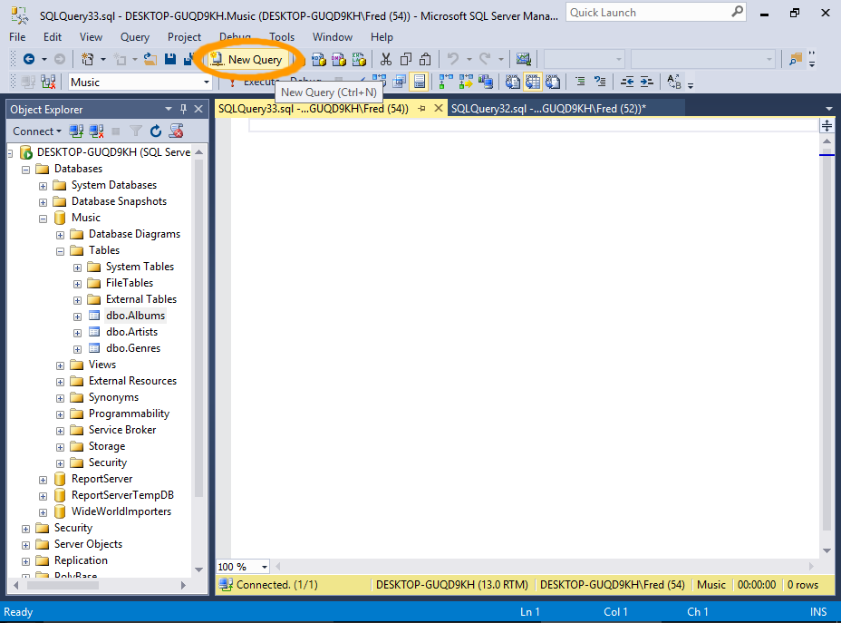Open the Query menu
This screenshot has height=623, width=841.
(x=135, y=37)
